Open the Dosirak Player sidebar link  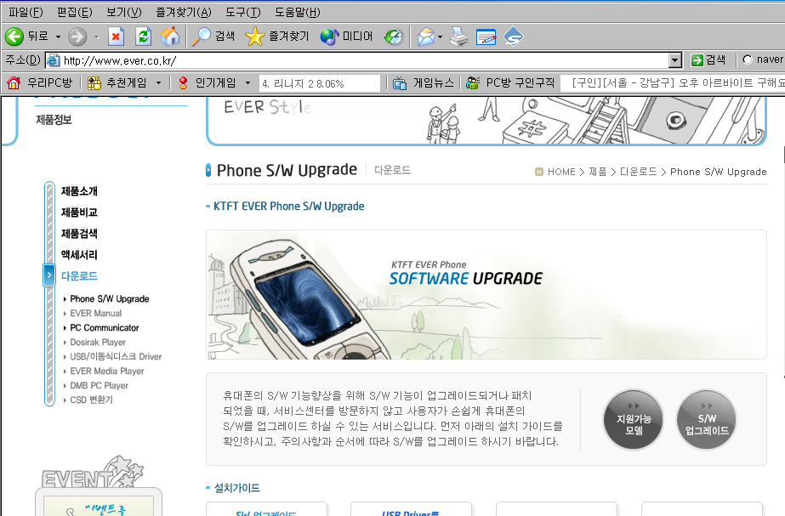[98, 343]
